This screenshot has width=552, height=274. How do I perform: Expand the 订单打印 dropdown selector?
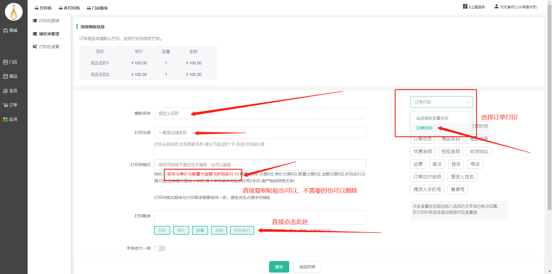pos(441,102)
